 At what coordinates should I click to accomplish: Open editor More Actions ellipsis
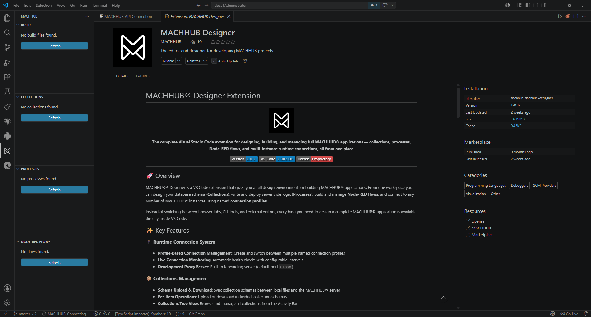pos(584,16)
